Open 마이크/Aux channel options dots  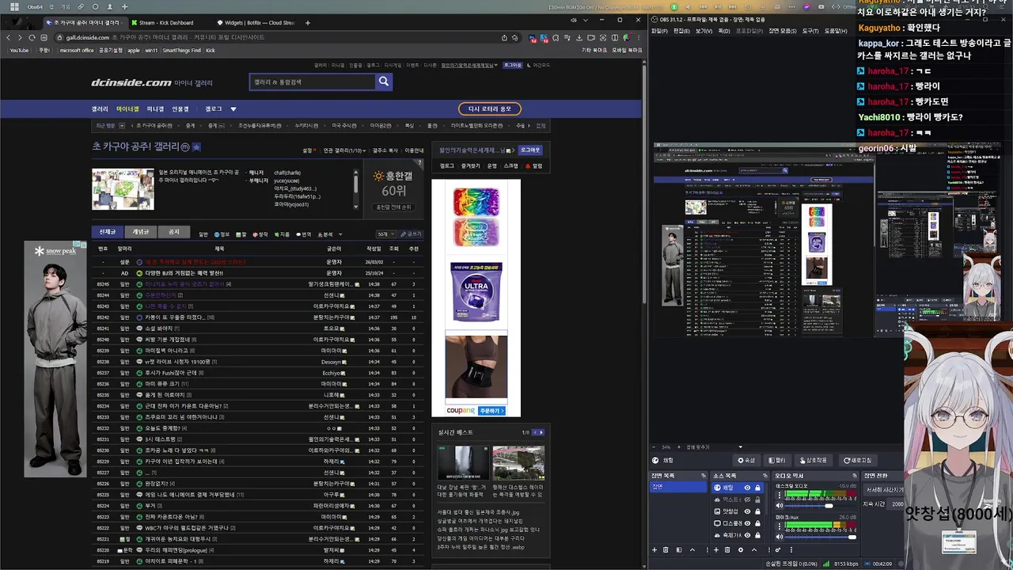pyautogui.click(x=780, y=526)
